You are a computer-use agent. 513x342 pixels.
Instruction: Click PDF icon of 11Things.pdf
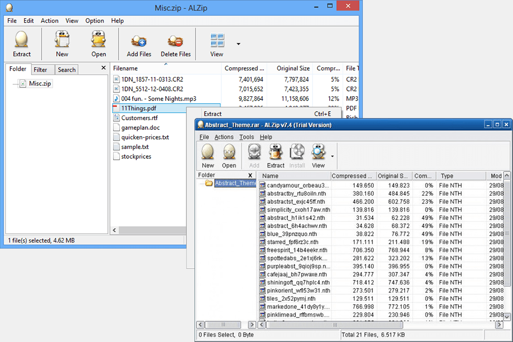(116, 108)
